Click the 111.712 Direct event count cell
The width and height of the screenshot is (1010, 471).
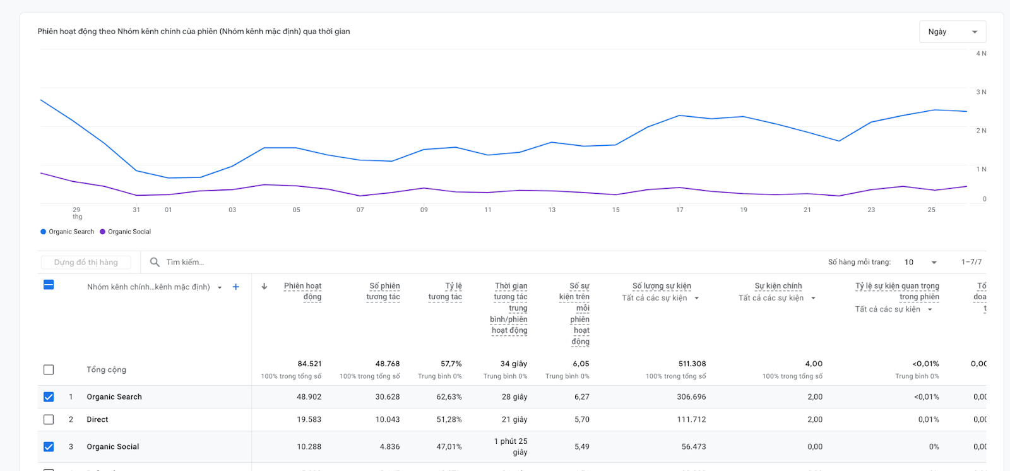pyautogui.click(x=692, y=419)
